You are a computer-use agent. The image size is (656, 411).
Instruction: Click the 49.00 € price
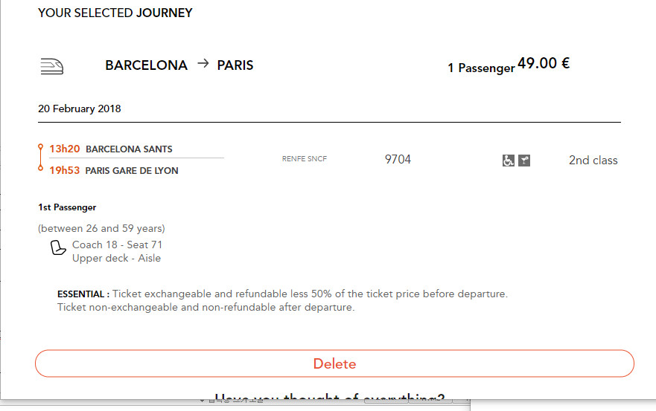pyautogui.click(x=544, y=63)
